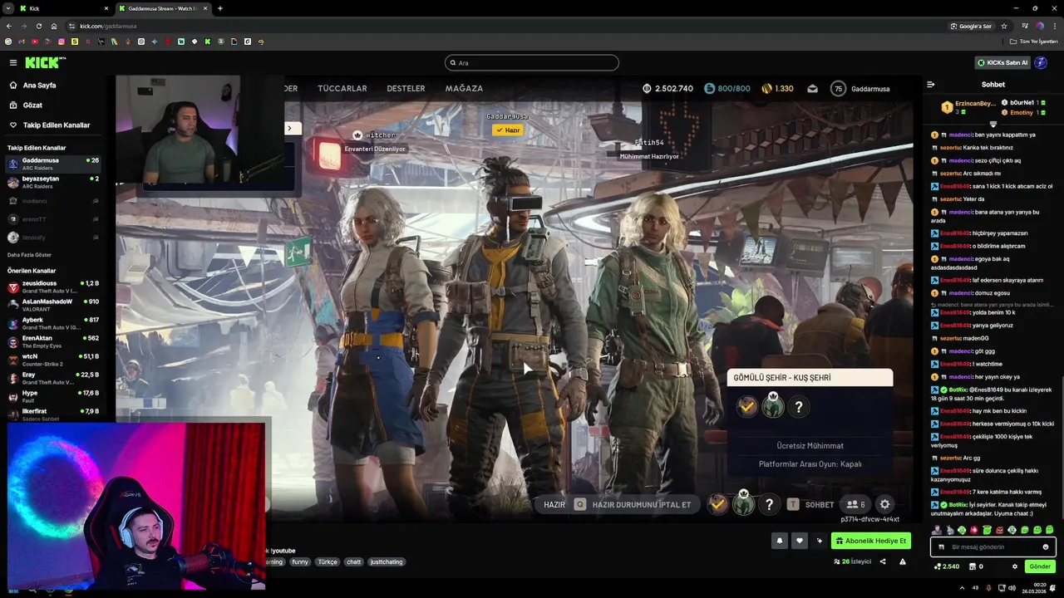Open Gaddarmusa in followed channels list
The width and height of the screenshot is (1064, 598).
pyautogui.click(x=53, y=164)
